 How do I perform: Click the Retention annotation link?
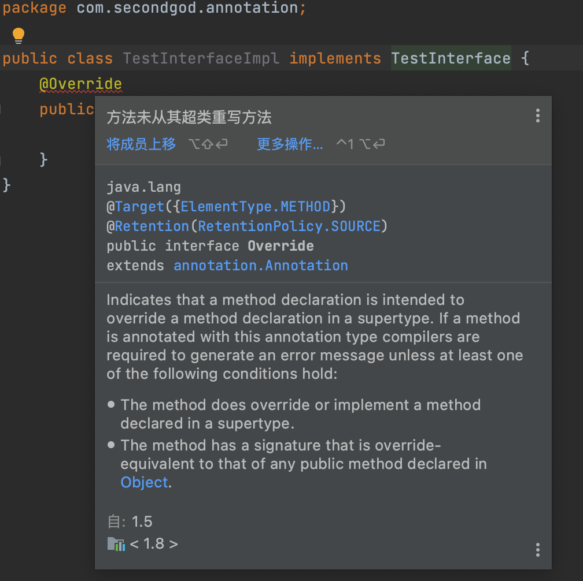(x=152, y=226)
